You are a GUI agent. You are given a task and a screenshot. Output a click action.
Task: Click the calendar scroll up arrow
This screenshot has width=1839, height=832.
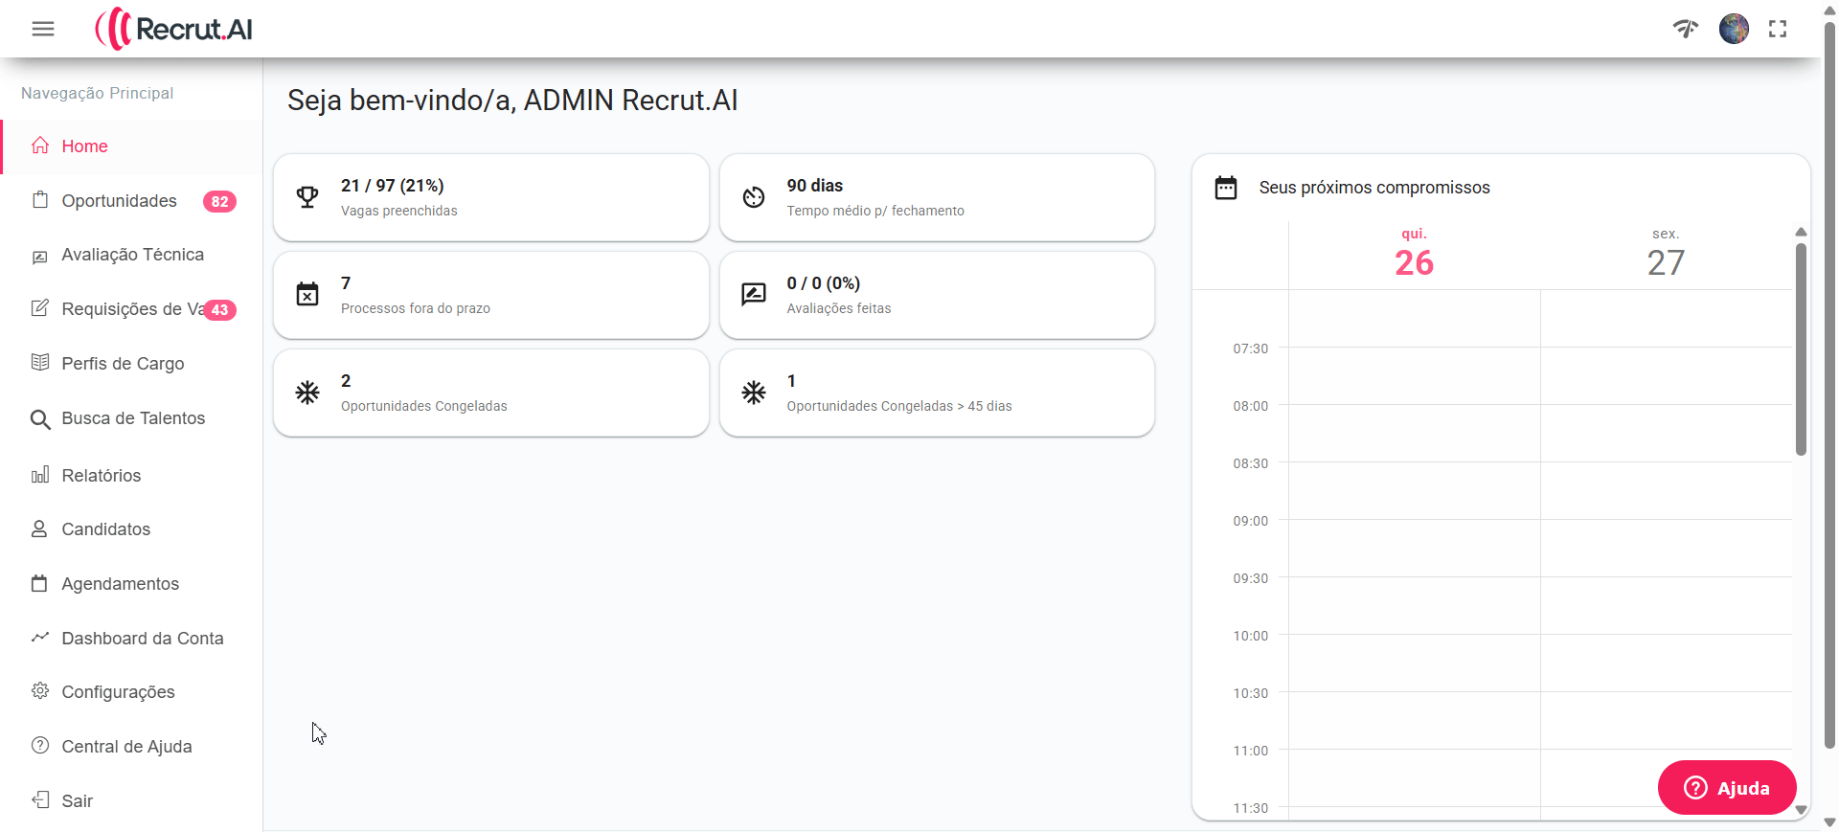pyautogui.click(x=1801, y=232)
